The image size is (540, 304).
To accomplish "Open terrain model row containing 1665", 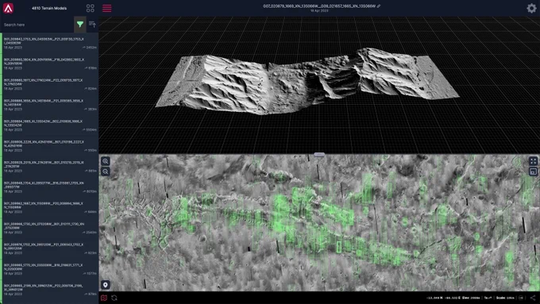I will point(50,125).
